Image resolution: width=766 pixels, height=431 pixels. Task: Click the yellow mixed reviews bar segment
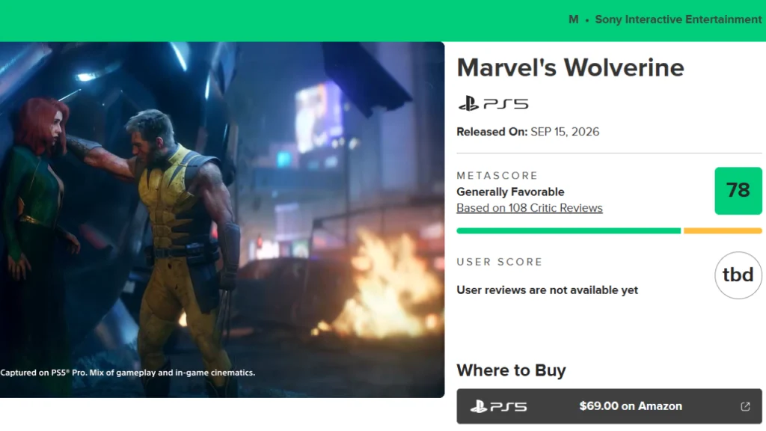(x=723, y=230)
